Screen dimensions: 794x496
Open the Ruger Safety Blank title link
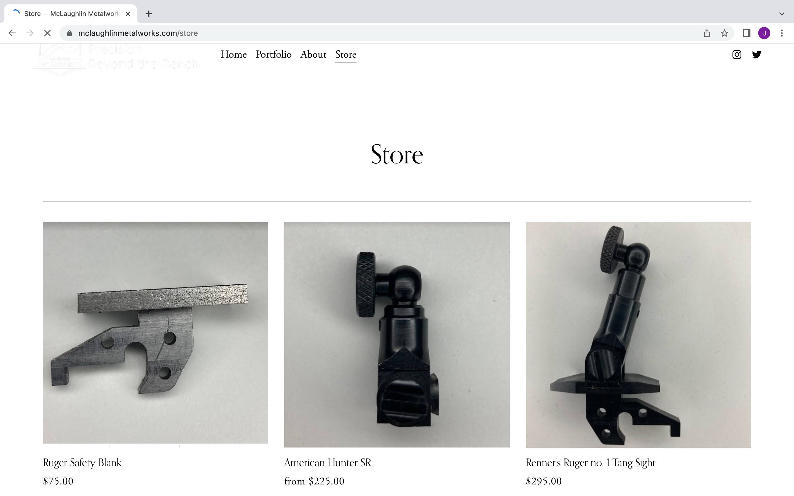point(82,463)
